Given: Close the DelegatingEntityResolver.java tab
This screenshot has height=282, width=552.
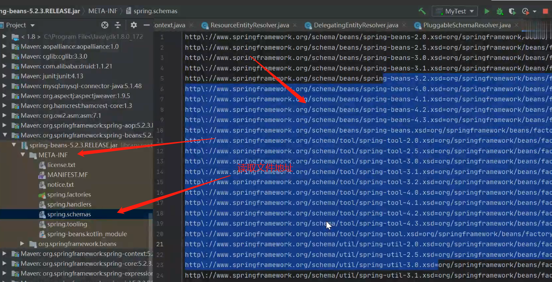Looking at the screenshot, I should click(404, 26).
